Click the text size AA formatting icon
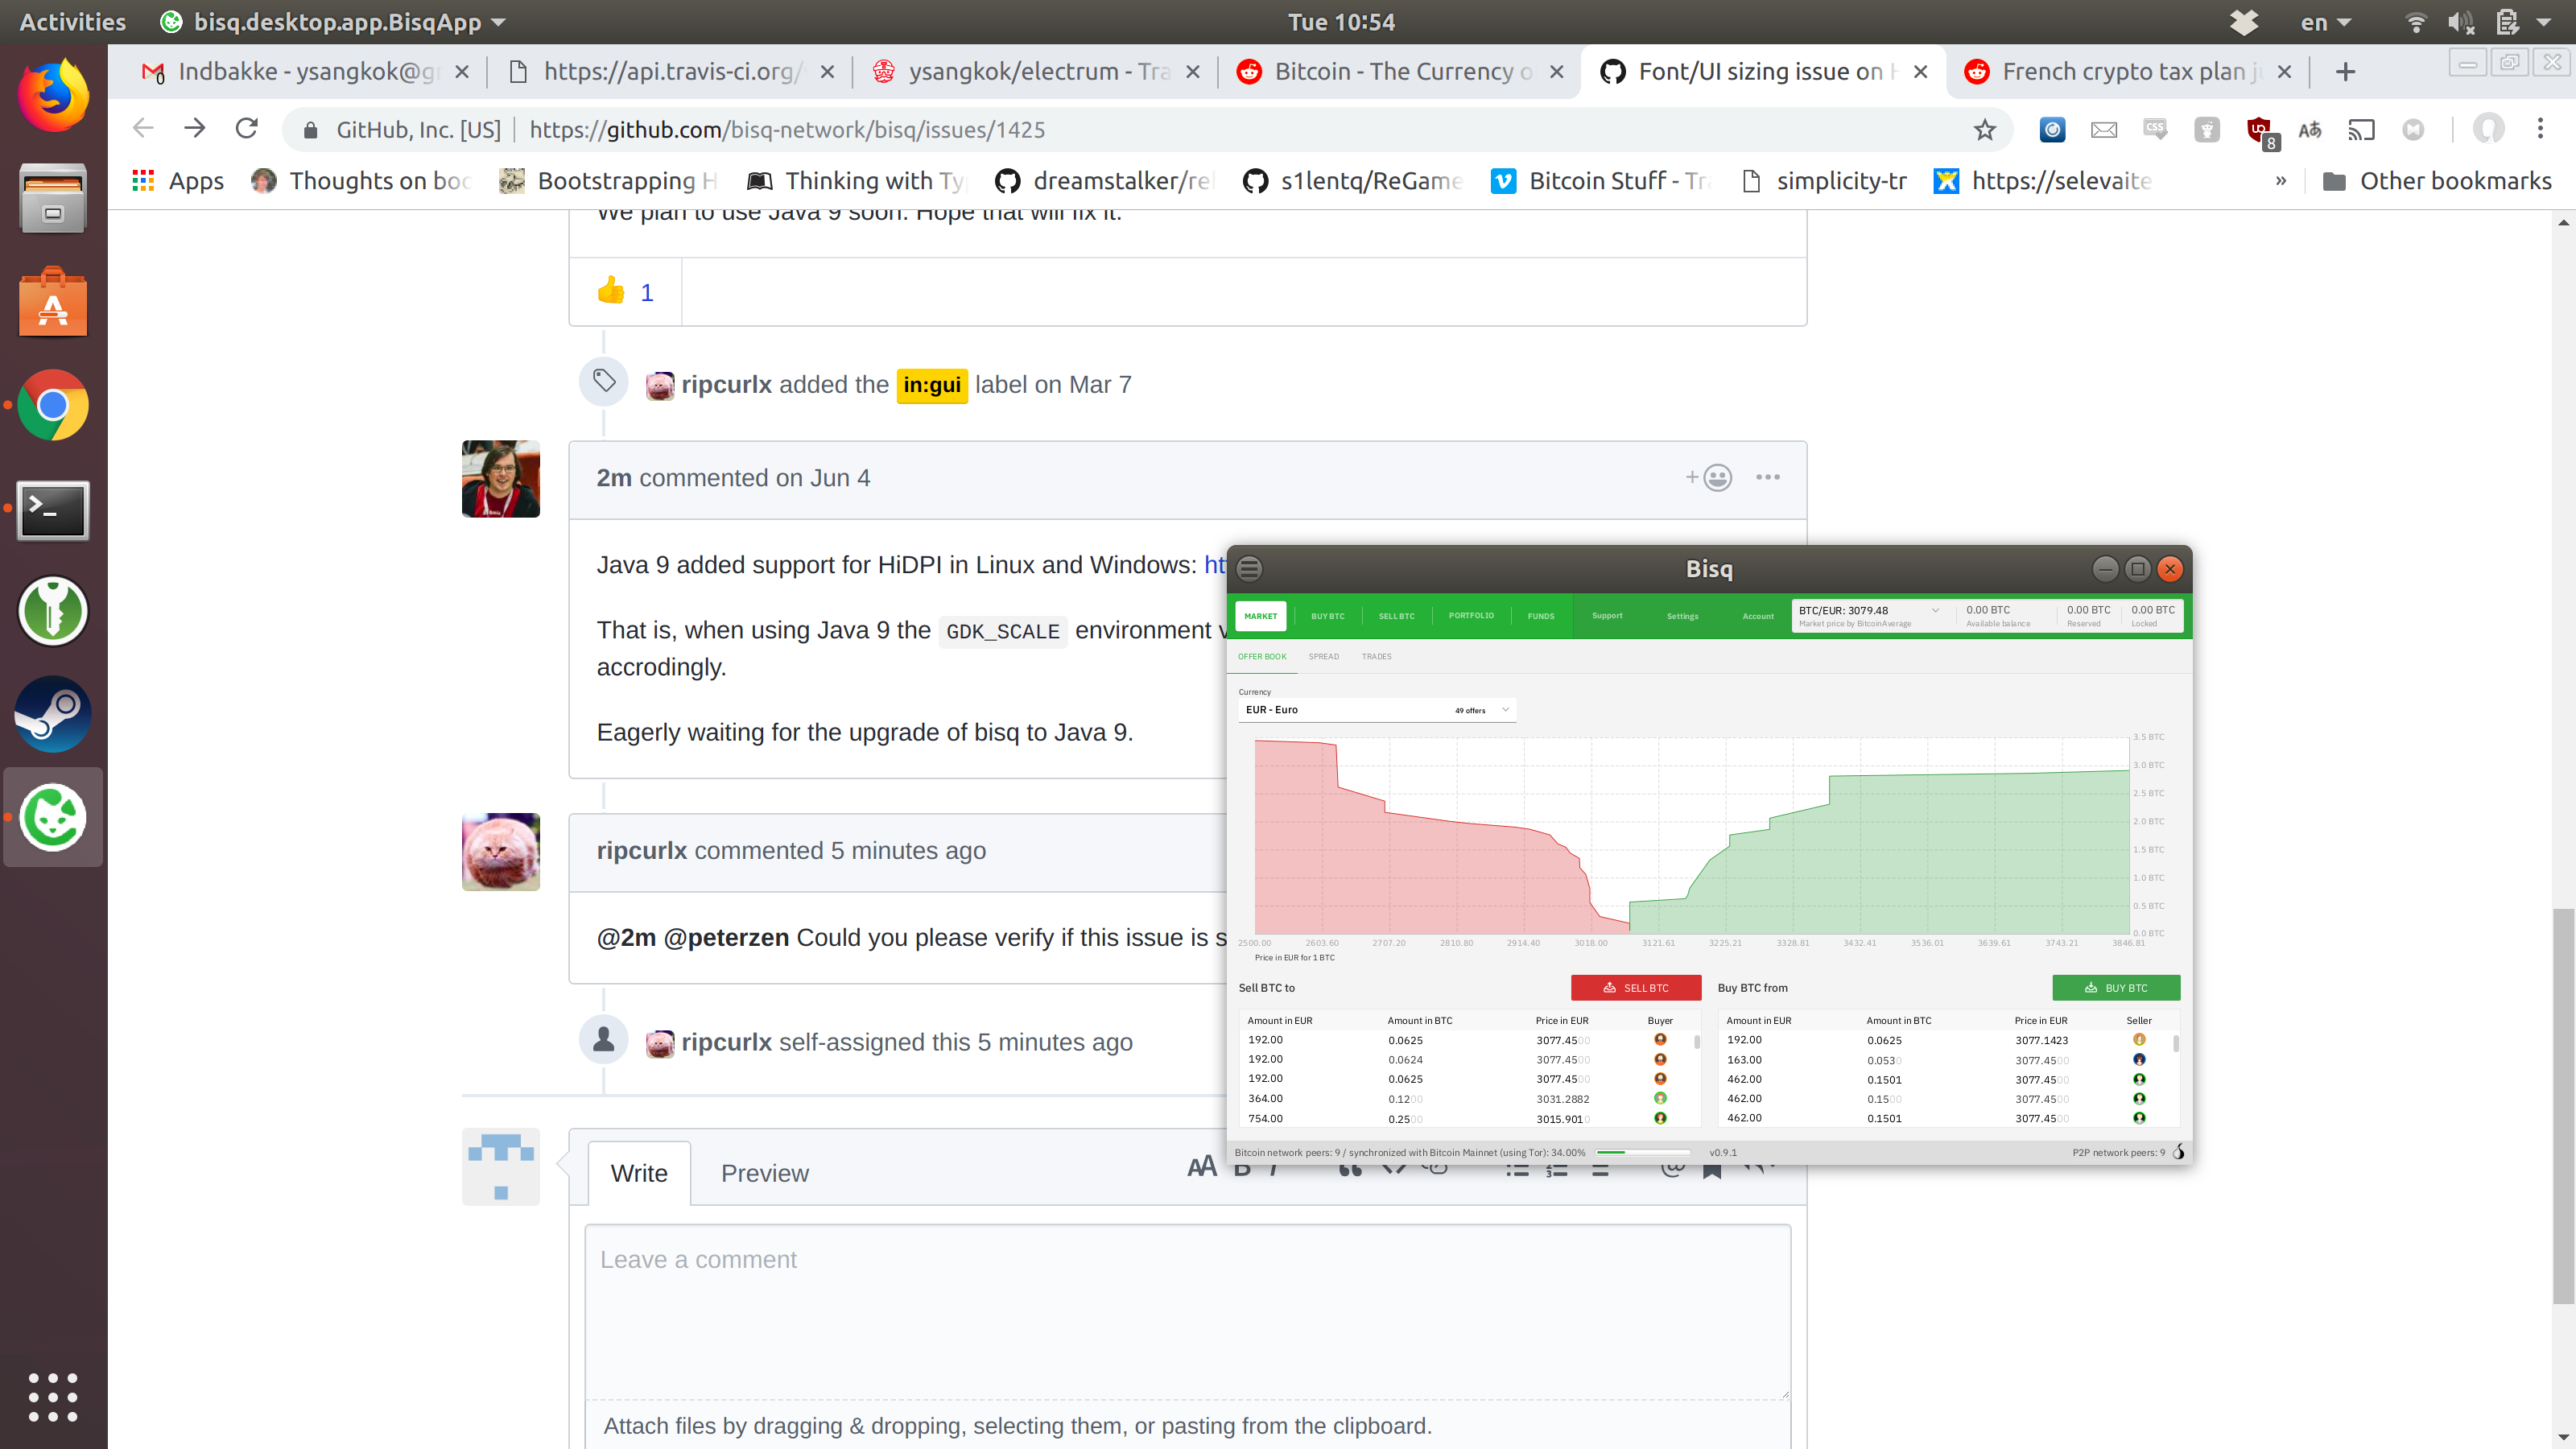Viewport: 2576px width, 1449px height. 1202,1167
